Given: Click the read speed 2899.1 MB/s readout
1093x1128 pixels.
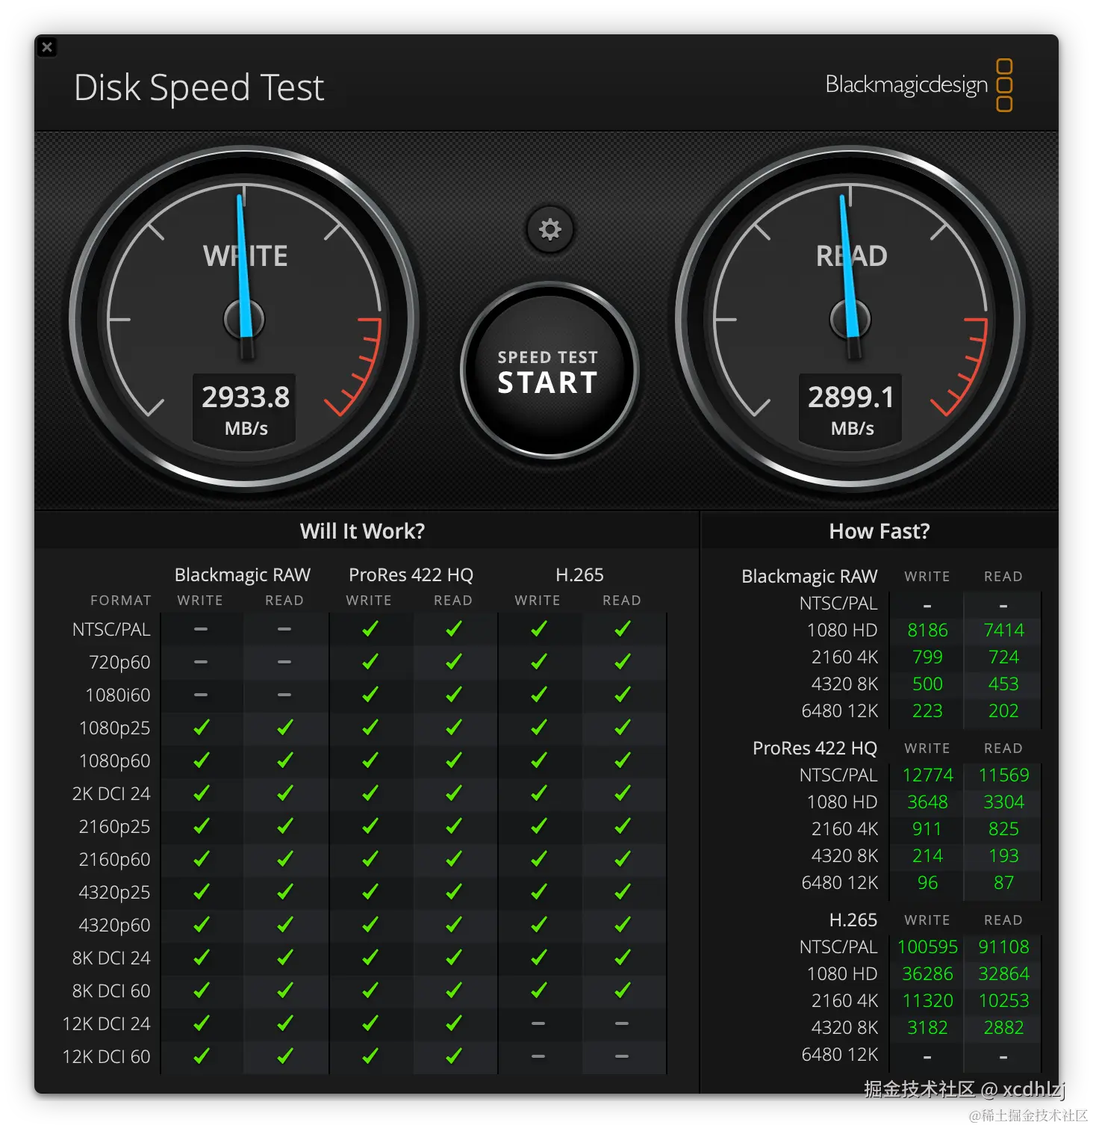Looking at the screenshot, I should tap(851, 409).
